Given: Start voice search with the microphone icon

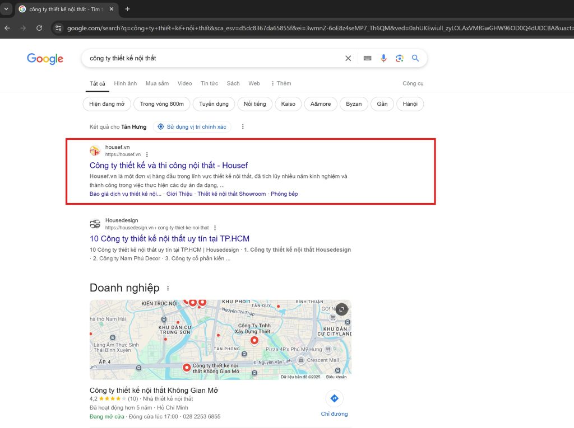Looking at the screenshot, I should click(383, 58).
